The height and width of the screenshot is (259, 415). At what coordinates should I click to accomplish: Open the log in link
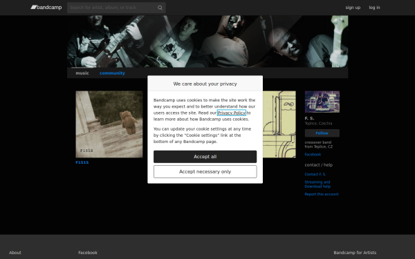pos(374,8)
